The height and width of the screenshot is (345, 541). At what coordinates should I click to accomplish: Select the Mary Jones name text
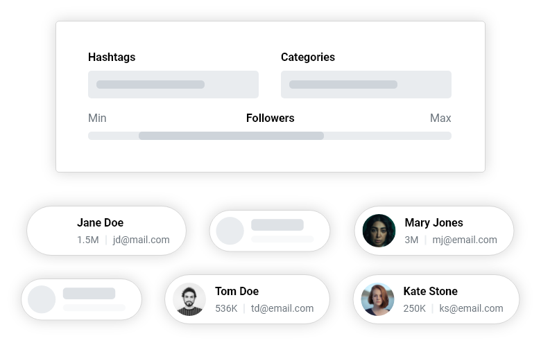point(433,222)
